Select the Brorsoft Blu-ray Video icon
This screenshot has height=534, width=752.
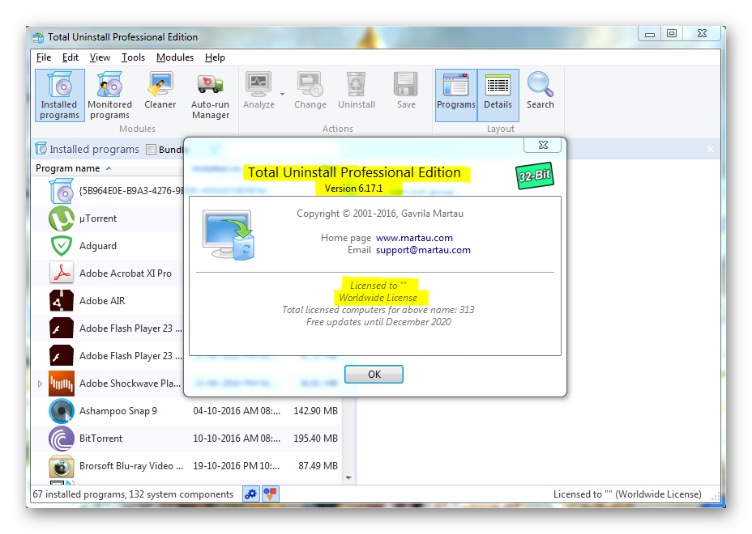click(62, 466)
